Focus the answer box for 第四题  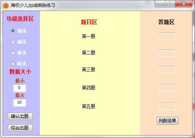point(167,88)
